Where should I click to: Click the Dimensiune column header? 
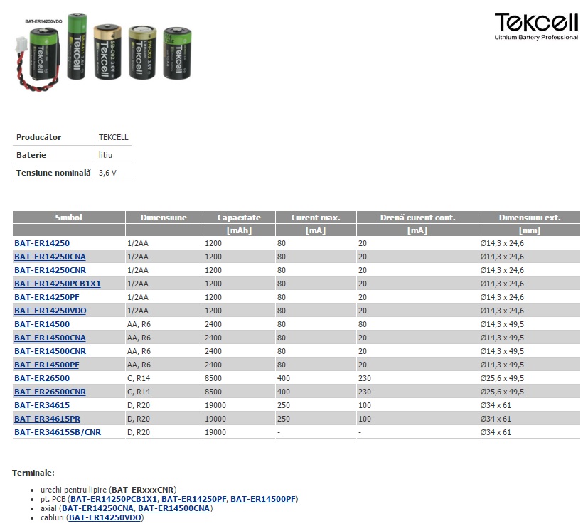(x=164, y=218)
